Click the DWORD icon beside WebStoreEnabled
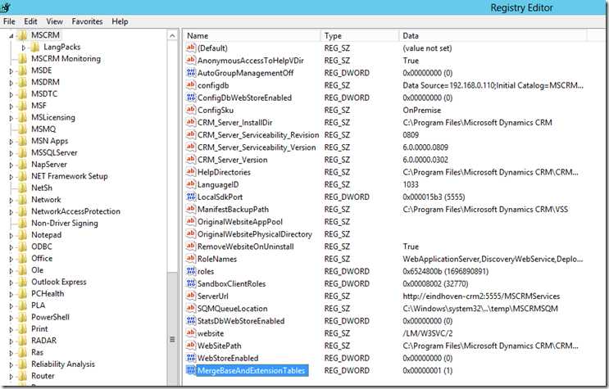 tap(191, 358)
